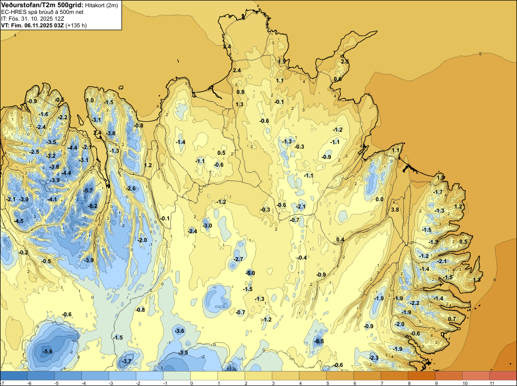Viewport: 517px width, 386px height.
Task: Click the 'Veðurstofan/T2m 500grid:' title text
Action: click(x=42, y=5)
